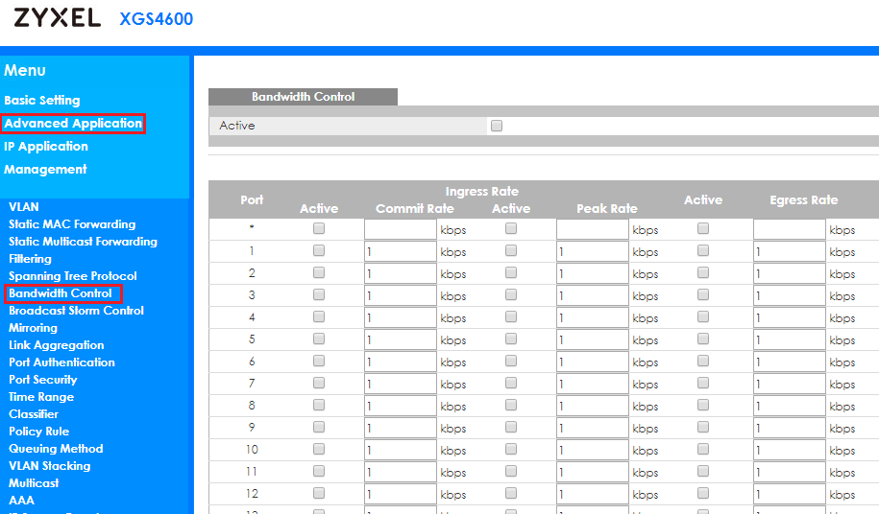Open the Port Security link
Image resolution: width=879 pixels, height=514 pixels.
coord(42,380)
